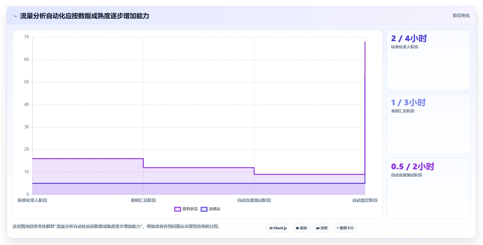
Task: Click the 表格汇总阶段 card caption
Action: [x=403, y=111]
